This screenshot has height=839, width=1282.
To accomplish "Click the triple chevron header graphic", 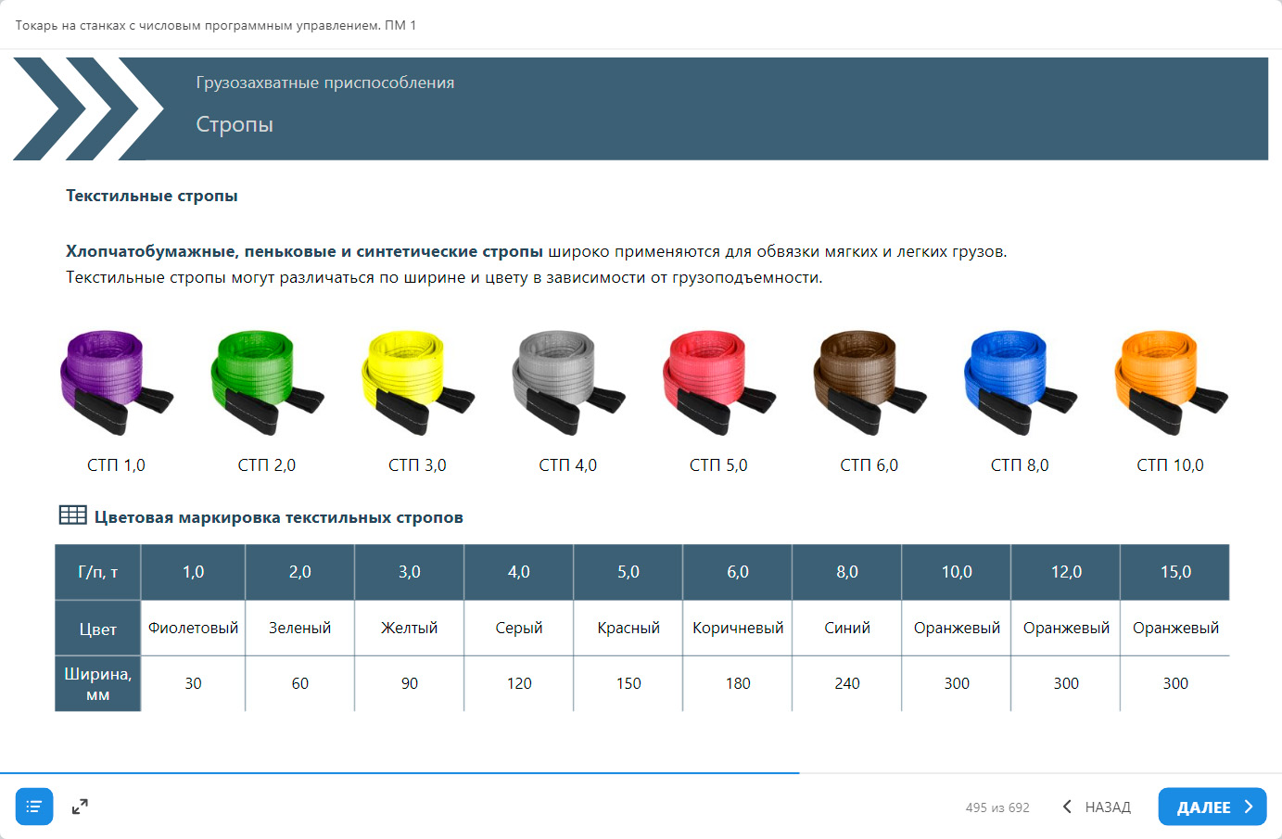I will tap(88, 108).
